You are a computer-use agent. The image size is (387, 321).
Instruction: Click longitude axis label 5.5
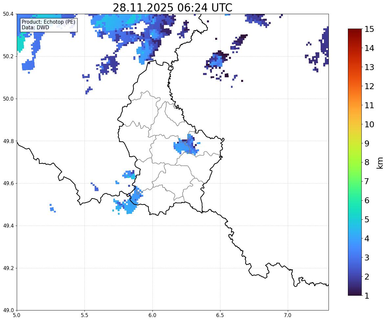85,315
